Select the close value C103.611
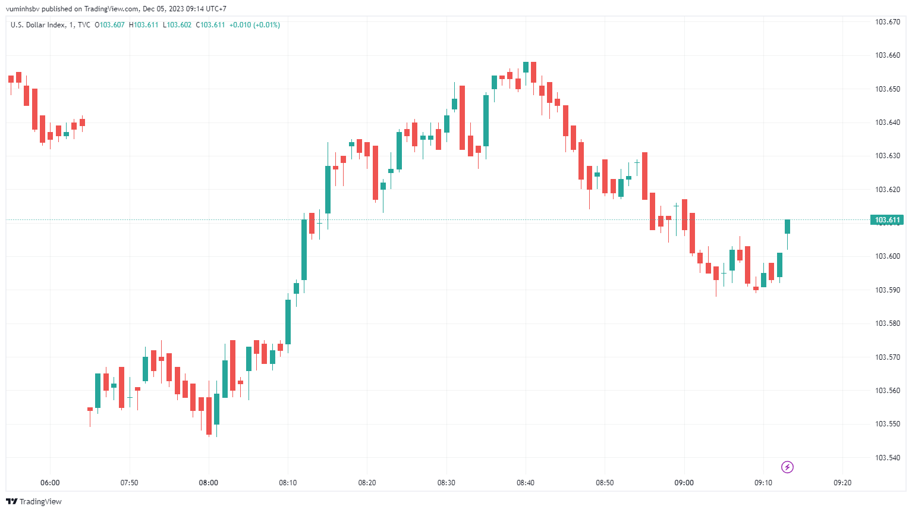 (211, 25)
